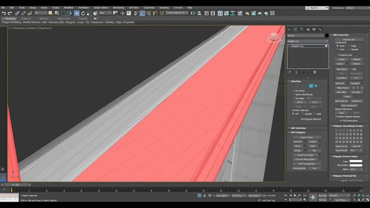Click the Undo arrow icon
The height and width of the screenshot is (208, 370).
coord(4,13)
